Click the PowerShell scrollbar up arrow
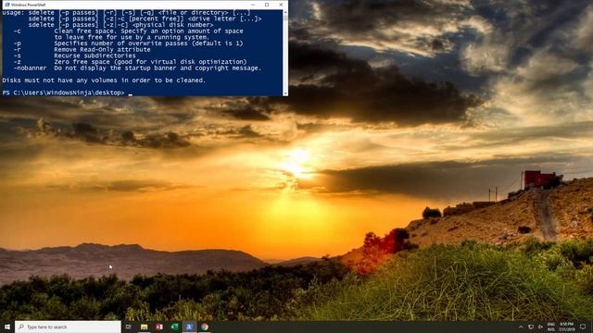 285,12
